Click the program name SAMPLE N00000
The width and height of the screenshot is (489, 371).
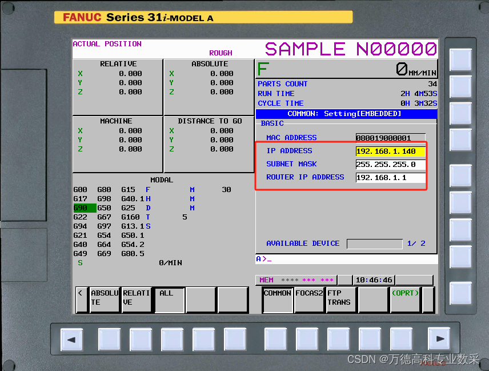click(x=351, y=49)
